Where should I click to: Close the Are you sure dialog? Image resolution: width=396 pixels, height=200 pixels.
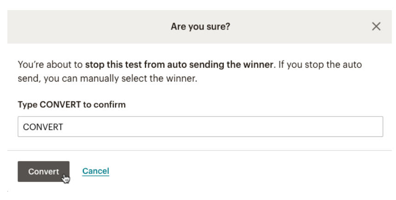(376, 27)
